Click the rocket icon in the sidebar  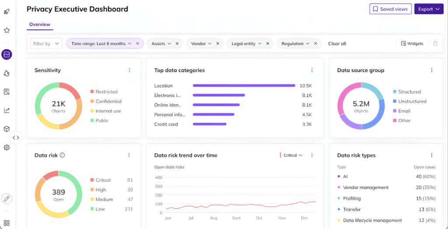[x=7, y=12]
